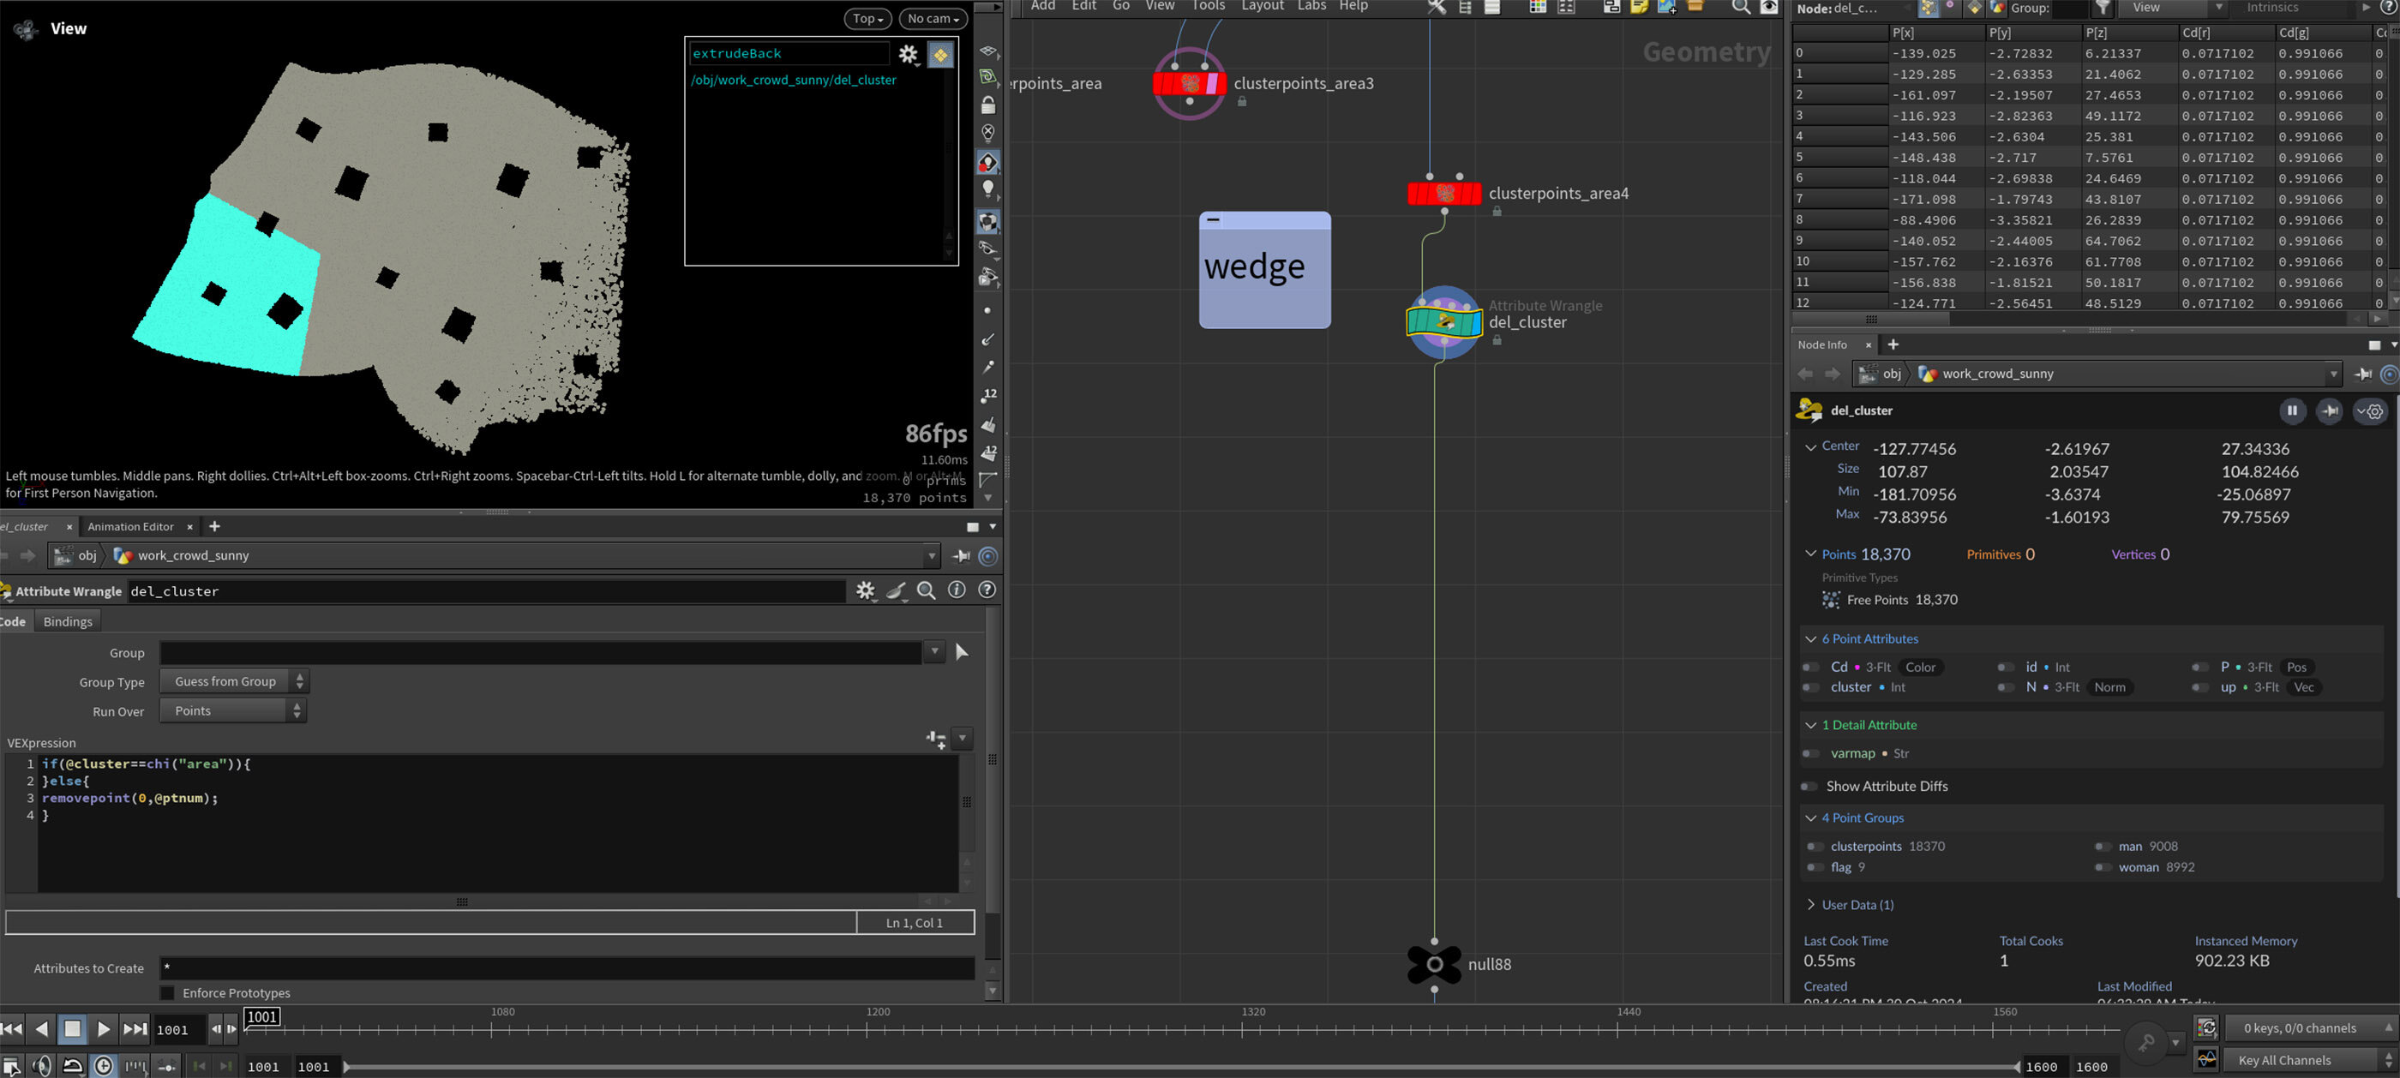Enable the Enforce Prototypes checkbox
This screenshot has width=2400, height=1078.
168,992
